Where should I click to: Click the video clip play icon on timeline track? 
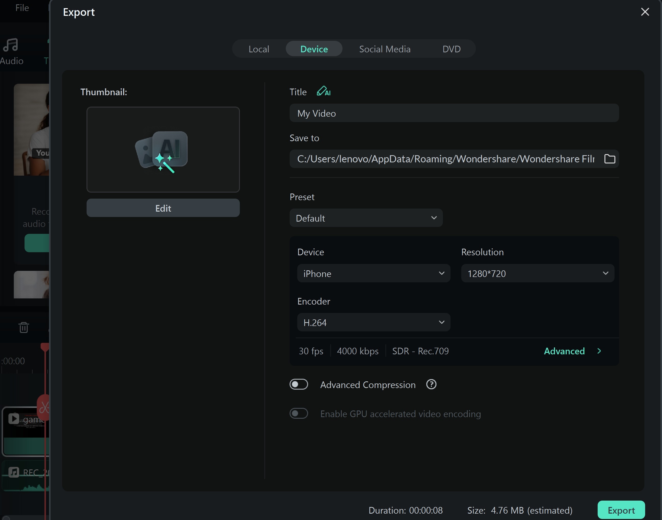click(14, 418)
